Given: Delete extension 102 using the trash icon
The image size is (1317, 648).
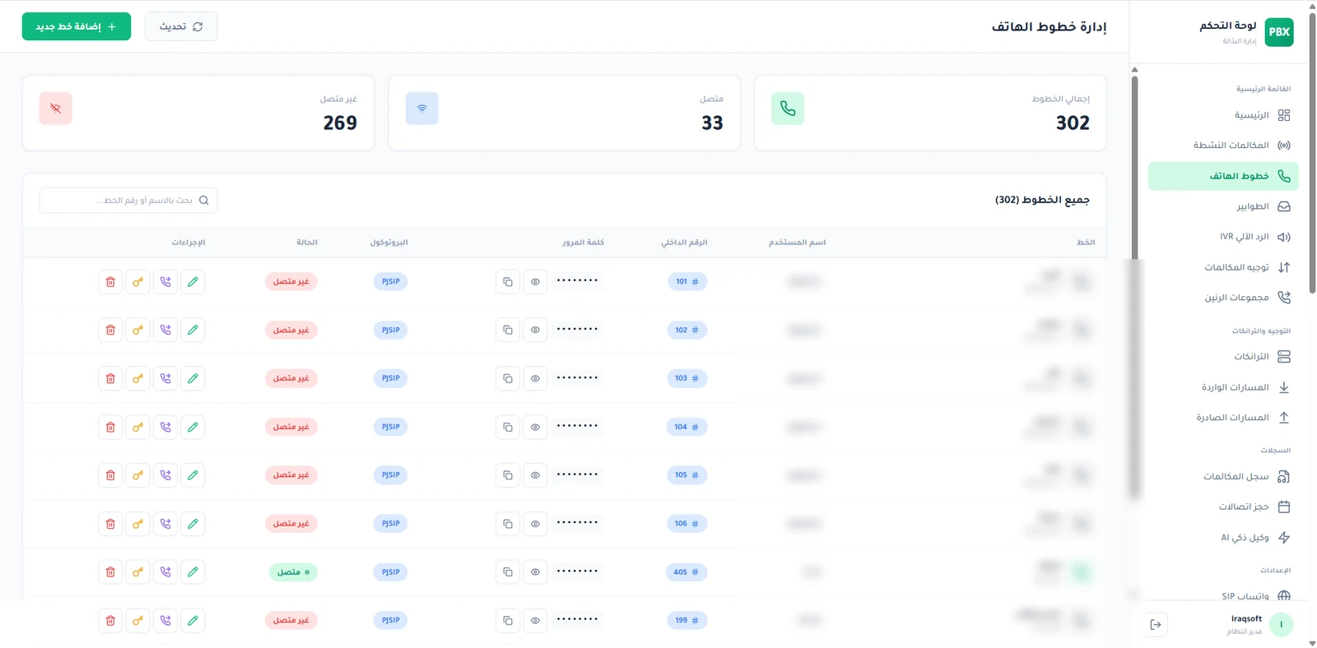Looking at the screenshot, I should pyautogui.click(x=110, y=330).
